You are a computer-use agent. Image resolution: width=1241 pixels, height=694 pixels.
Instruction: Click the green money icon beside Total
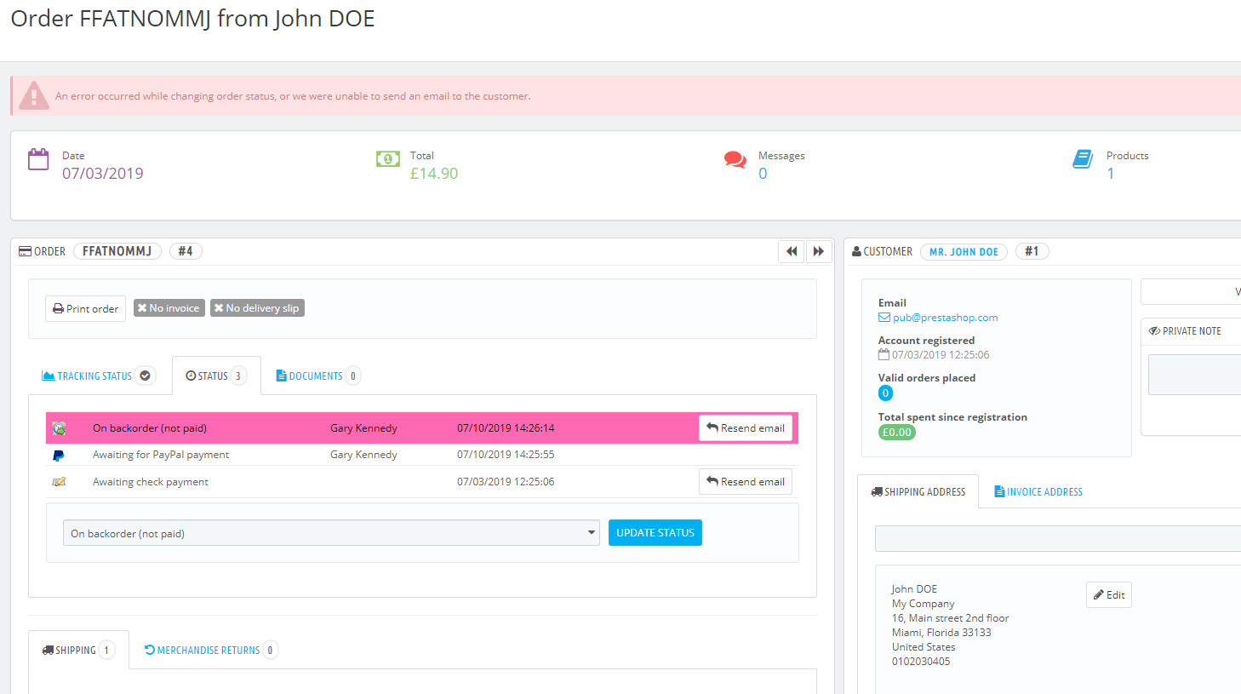pyautogui.click(x=388, y=159)
